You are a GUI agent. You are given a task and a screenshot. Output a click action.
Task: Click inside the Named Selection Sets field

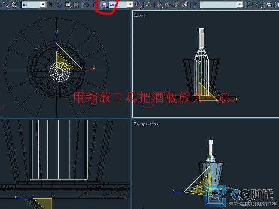click(219, 5)
